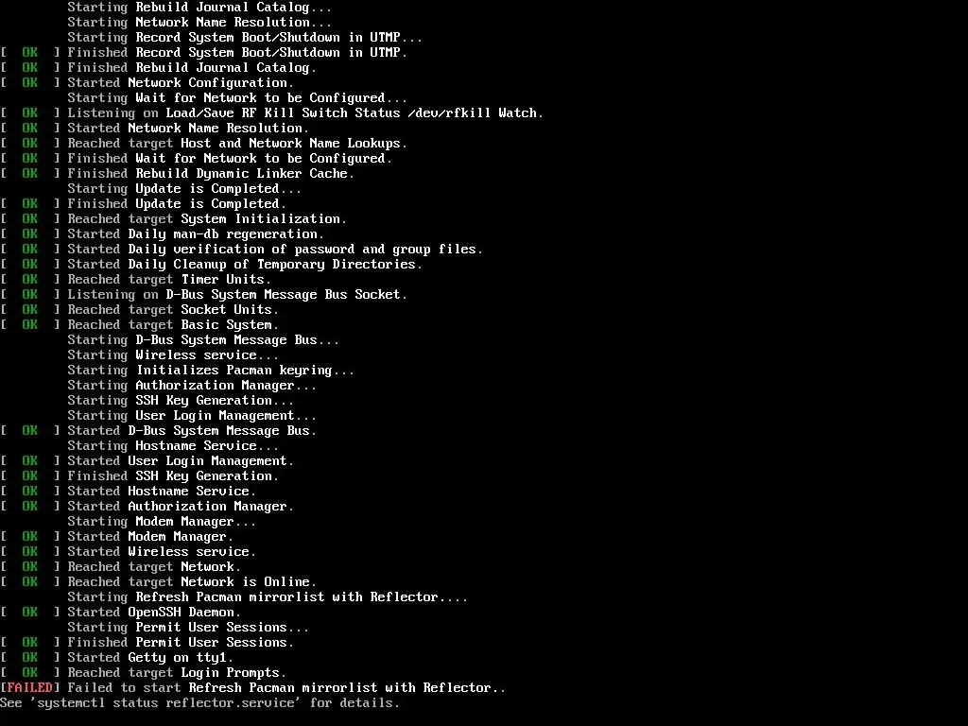Click the red FAILED status label
The image size is (968, 726).
pyautogui.click(x=29, y=688)
